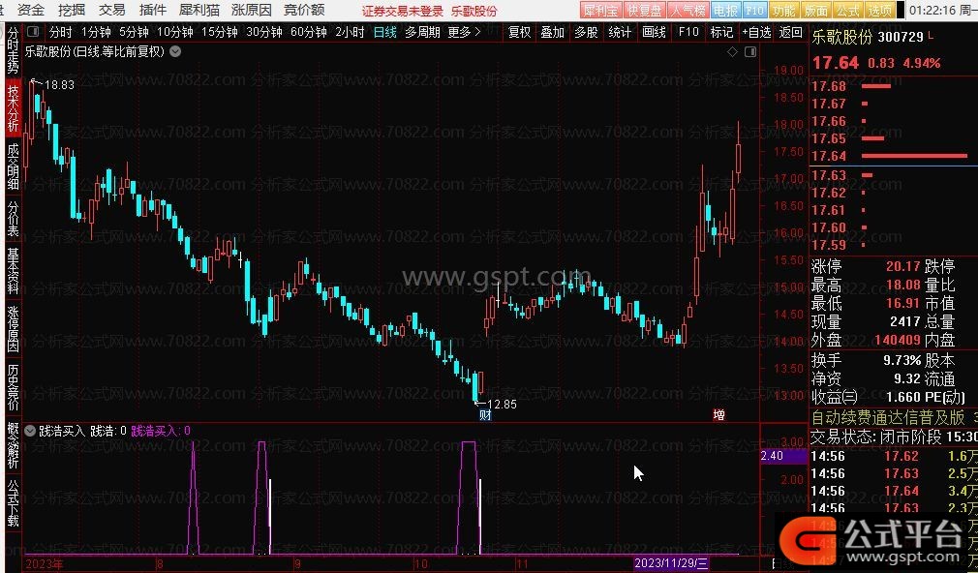Viewport: 978px width, 573px height.
Task: Click the red 快复盘 button
Action: click(x=644, y=10)
